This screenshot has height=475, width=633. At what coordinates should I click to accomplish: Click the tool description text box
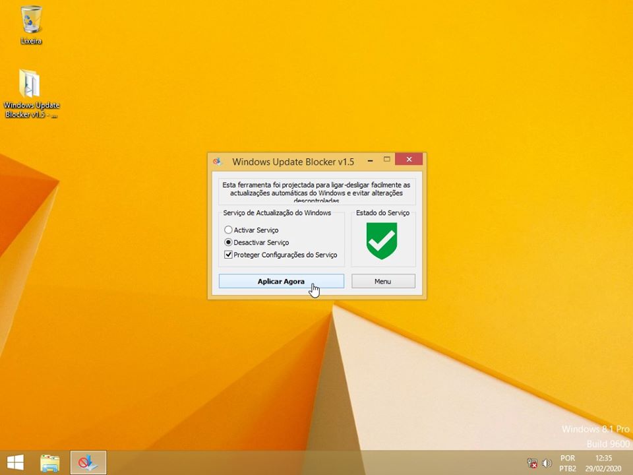[x=317, y=189]
